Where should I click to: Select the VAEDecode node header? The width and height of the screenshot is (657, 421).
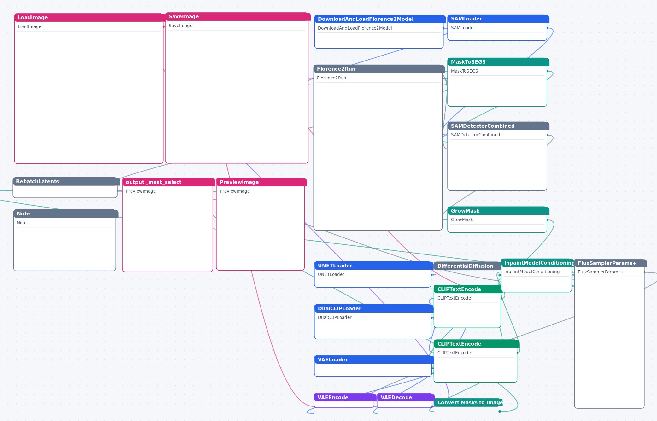coord(406,398)
